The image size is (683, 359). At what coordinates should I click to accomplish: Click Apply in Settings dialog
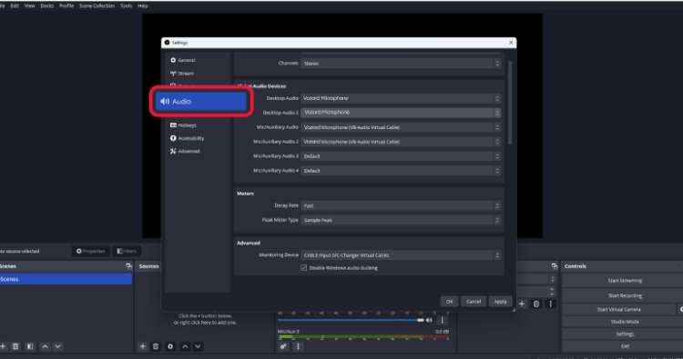tap(501, 301)
